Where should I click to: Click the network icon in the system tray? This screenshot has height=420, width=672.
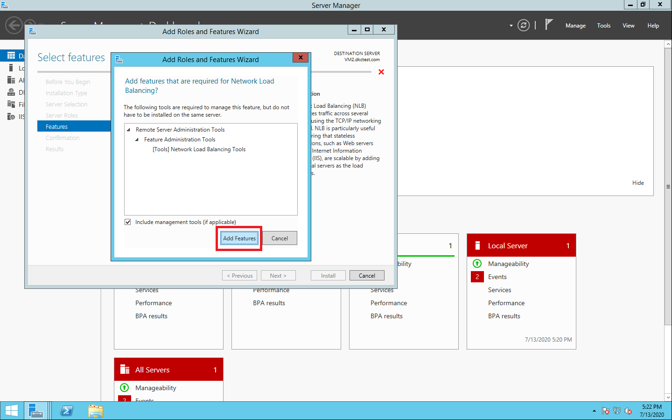tap(617, 411)
